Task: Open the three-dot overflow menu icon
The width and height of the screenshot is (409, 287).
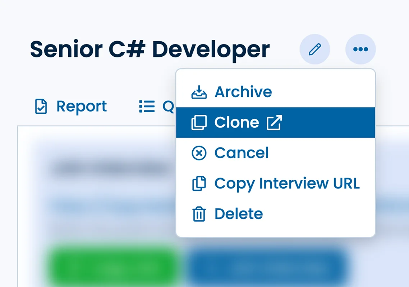Action: pyautogui.click(x=361, y=49)
